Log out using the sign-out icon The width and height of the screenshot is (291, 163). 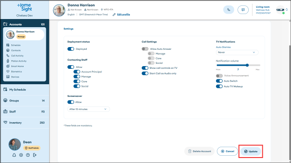(x=35, y=155)
